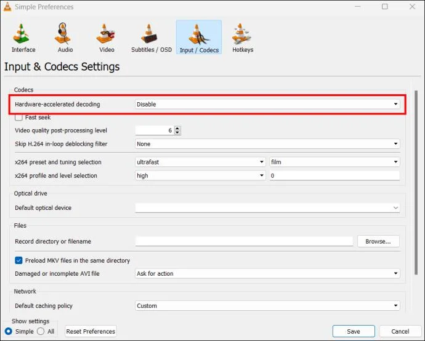Close the Simple Preferences window
The width and height of the screenshot is (425, 341).
point(412,7)
